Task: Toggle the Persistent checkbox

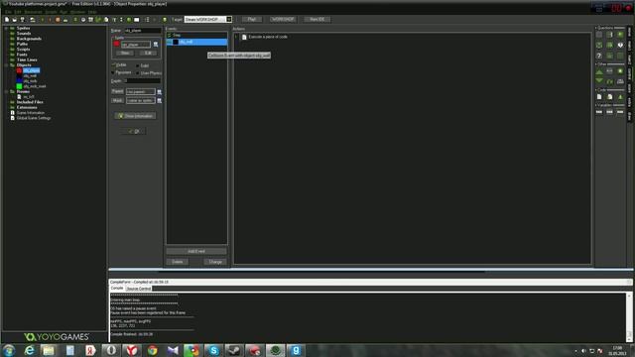Action: pyautogui.click(x=113, y=72)
